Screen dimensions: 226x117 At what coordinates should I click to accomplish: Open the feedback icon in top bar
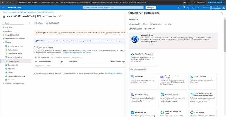click(198, 7)
